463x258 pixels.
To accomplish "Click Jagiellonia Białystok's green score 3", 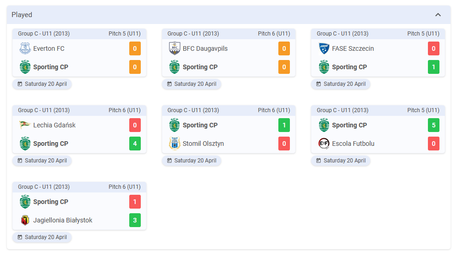I will click(135, 220).
